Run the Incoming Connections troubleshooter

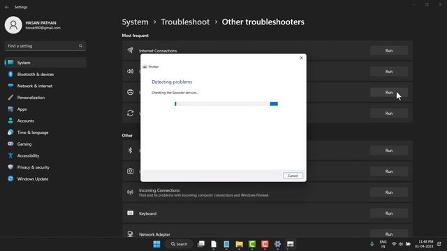pyautogui.click(x=389, y=192)
